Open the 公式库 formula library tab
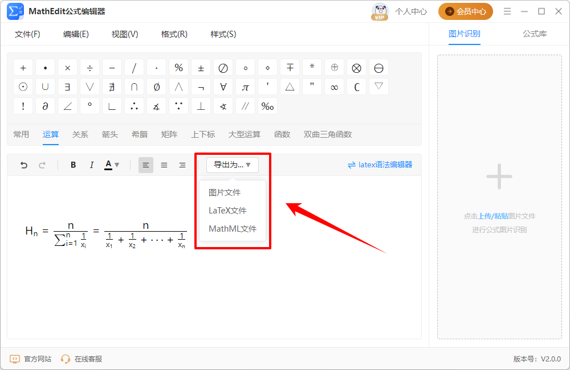This screenshot has width=570, height=370. pyautogui.click(x=535, y=34)
